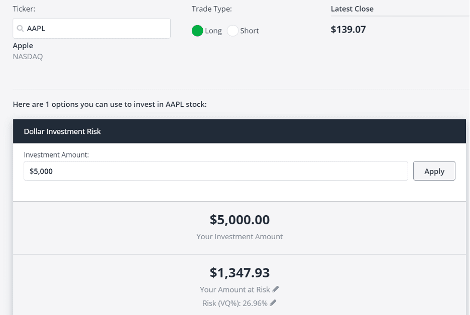Click the Apply button
The height and width of the screenshot is (315, 470).
434,171
